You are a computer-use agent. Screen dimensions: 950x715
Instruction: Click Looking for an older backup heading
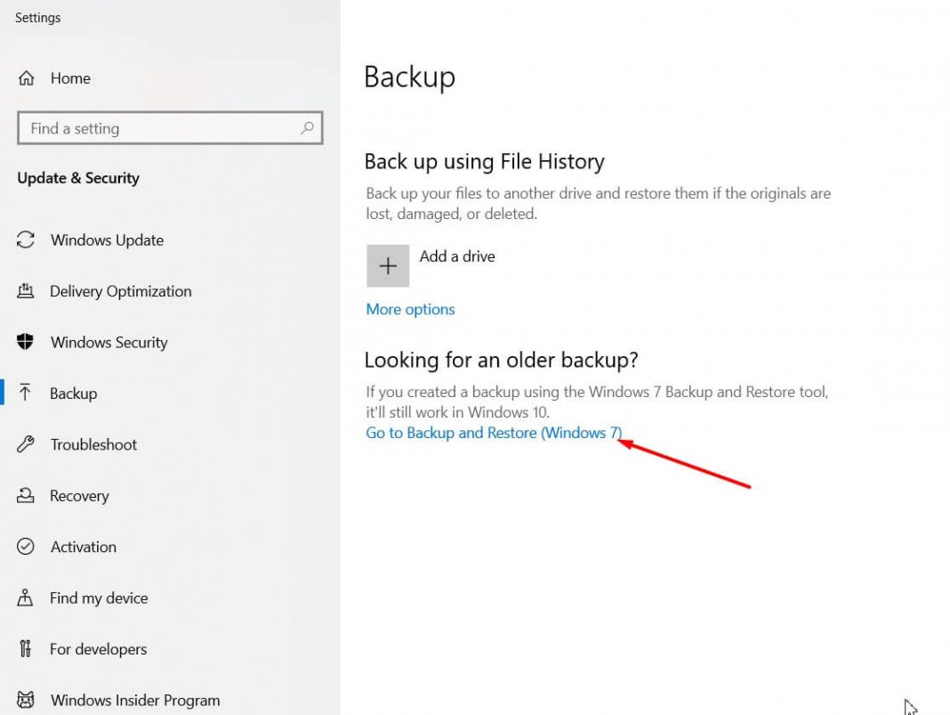coord(501,361)
